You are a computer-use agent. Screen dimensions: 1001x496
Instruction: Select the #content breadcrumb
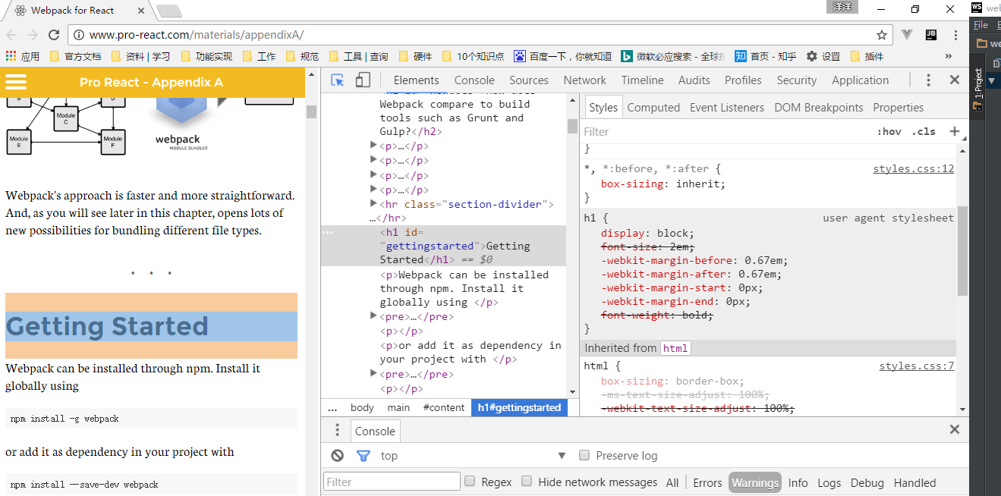[443, 407]
